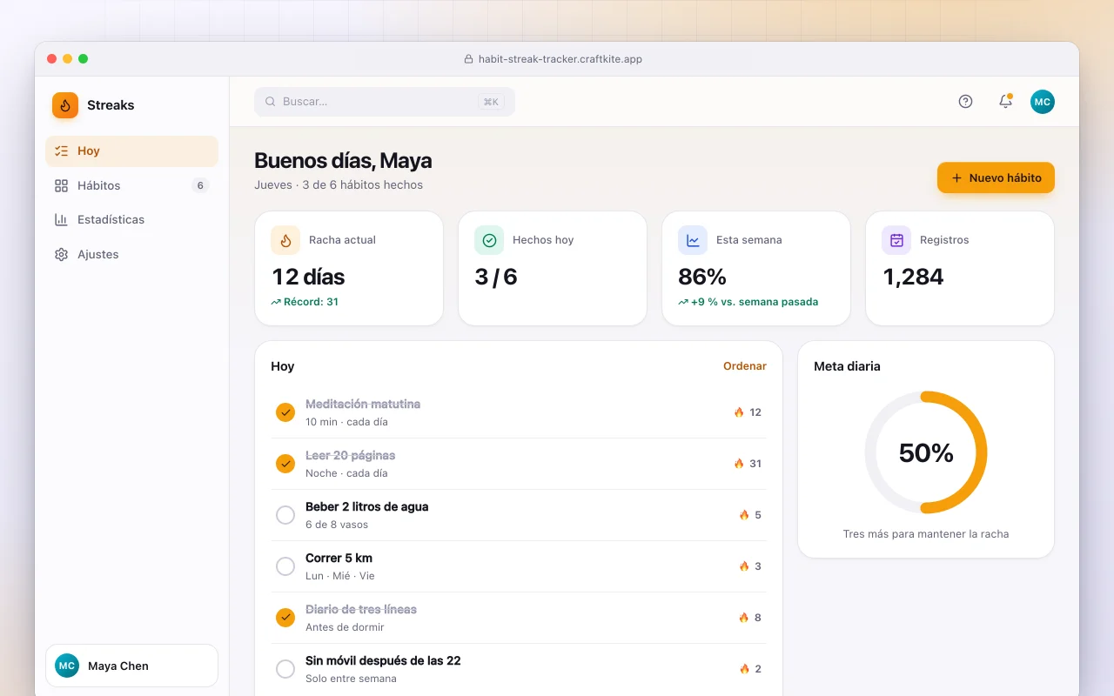
Task: Click the flame streak icon for Meditación matutina
Action: pos(739,412)
